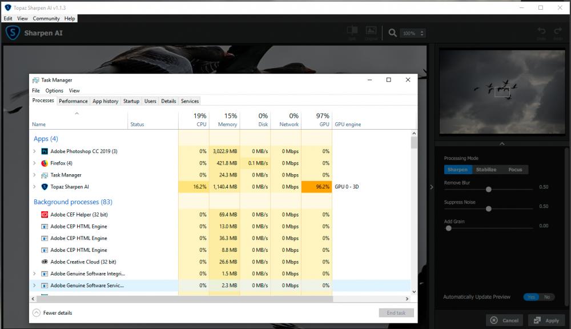
Task: Click the Add Grain slider handle
Action: point(449,228)
